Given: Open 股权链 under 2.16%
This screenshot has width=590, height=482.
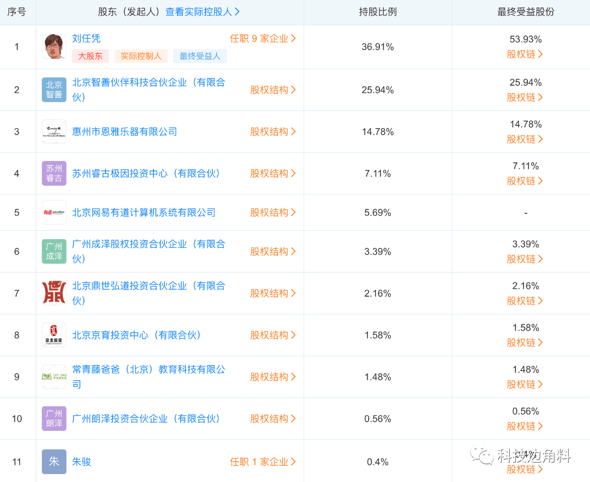Looking at the screenshot, I should (525, 301).
